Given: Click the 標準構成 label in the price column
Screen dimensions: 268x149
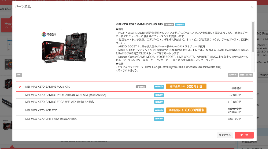Looking at the screenshot, I should tap(236, 89).
